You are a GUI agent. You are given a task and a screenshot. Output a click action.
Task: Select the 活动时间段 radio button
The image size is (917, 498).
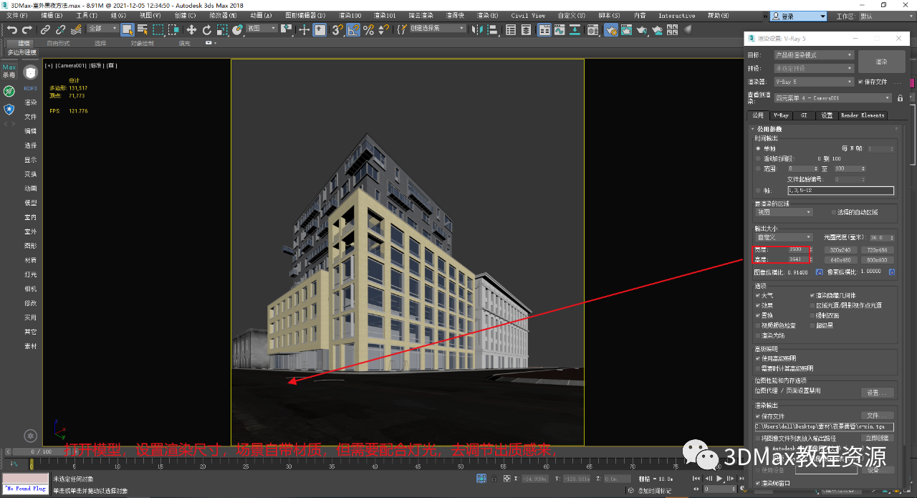(758, 158)
